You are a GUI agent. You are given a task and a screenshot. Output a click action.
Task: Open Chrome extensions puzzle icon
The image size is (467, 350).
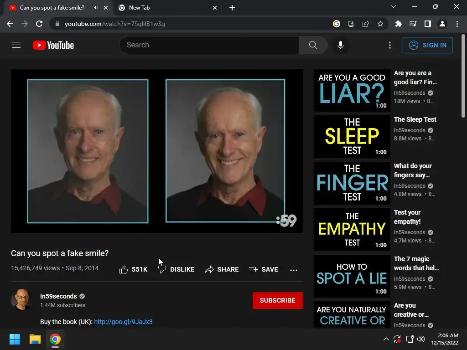[x=398, y=24]
